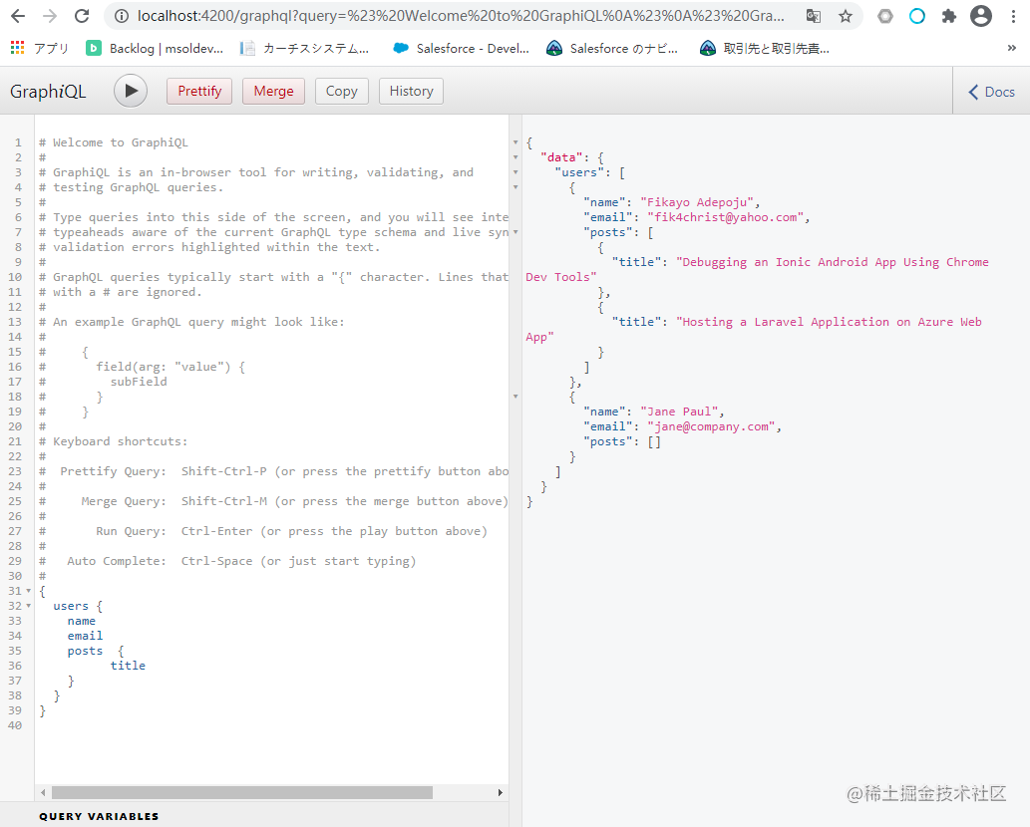This screenshot has width=1030, height=827.
Task: Open the translate page icon
Action: [x=814, y=16]
